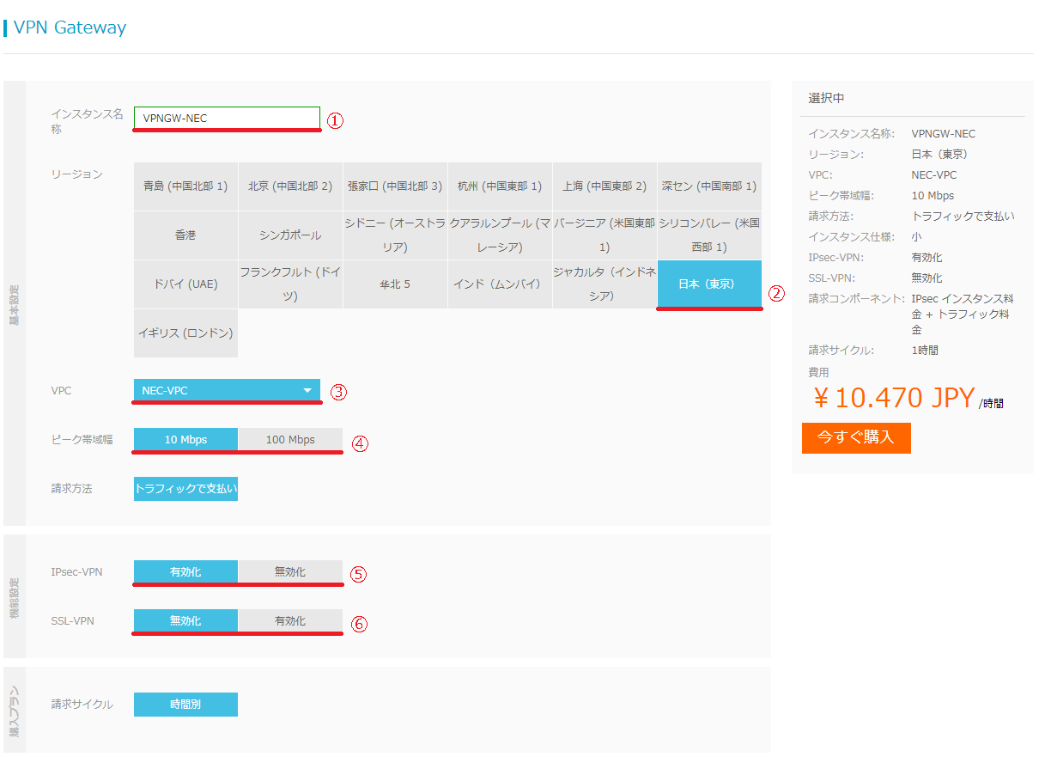Select トラフィックで支払い billing method

click(x=185, y=488)
